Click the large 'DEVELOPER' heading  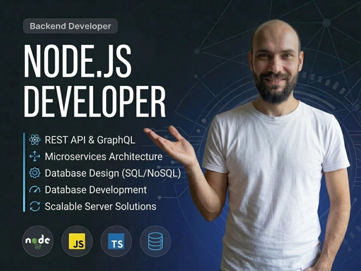coord(95,102)
